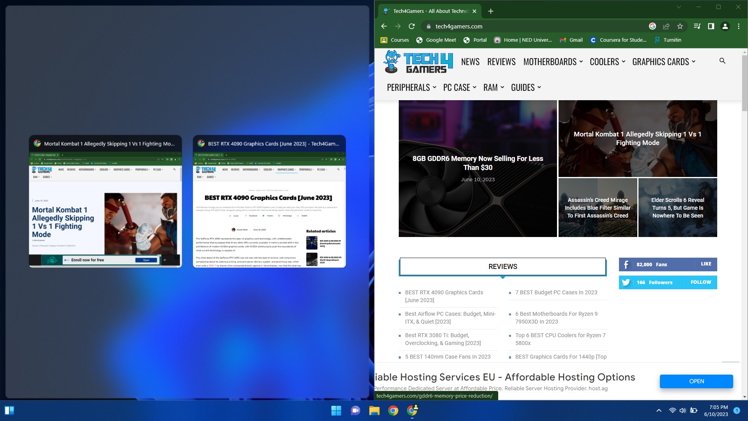Expand the PC CASE menu
The image size is (748, 421).
pyautogui.click(x=460, y=87)
